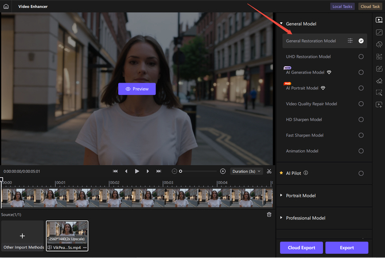Choose Fast Sharpen Model
This screenshot has width=385, height=258.
coord(361,135)
